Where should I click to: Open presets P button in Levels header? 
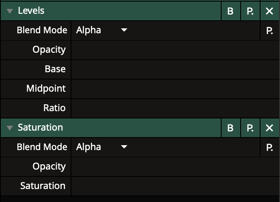(250, 11)
